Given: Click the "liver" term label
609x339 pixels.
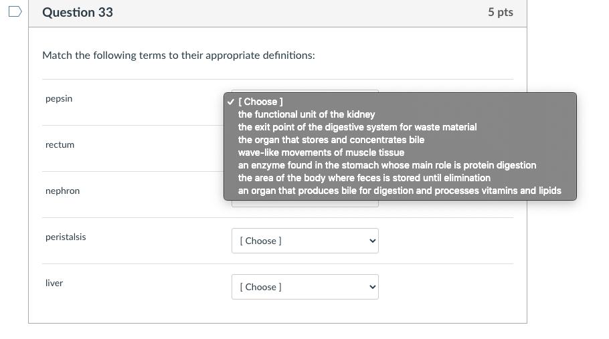Looking at the screenshot, I should point(54,284).
